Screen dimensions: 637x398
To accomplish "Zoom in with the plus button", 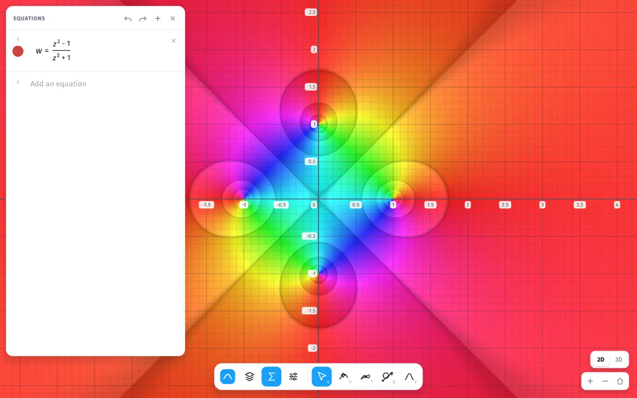I will (590, 381).
